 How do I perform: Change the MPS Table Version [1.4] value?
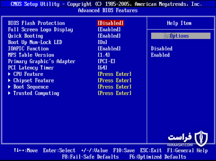(104, 55)
